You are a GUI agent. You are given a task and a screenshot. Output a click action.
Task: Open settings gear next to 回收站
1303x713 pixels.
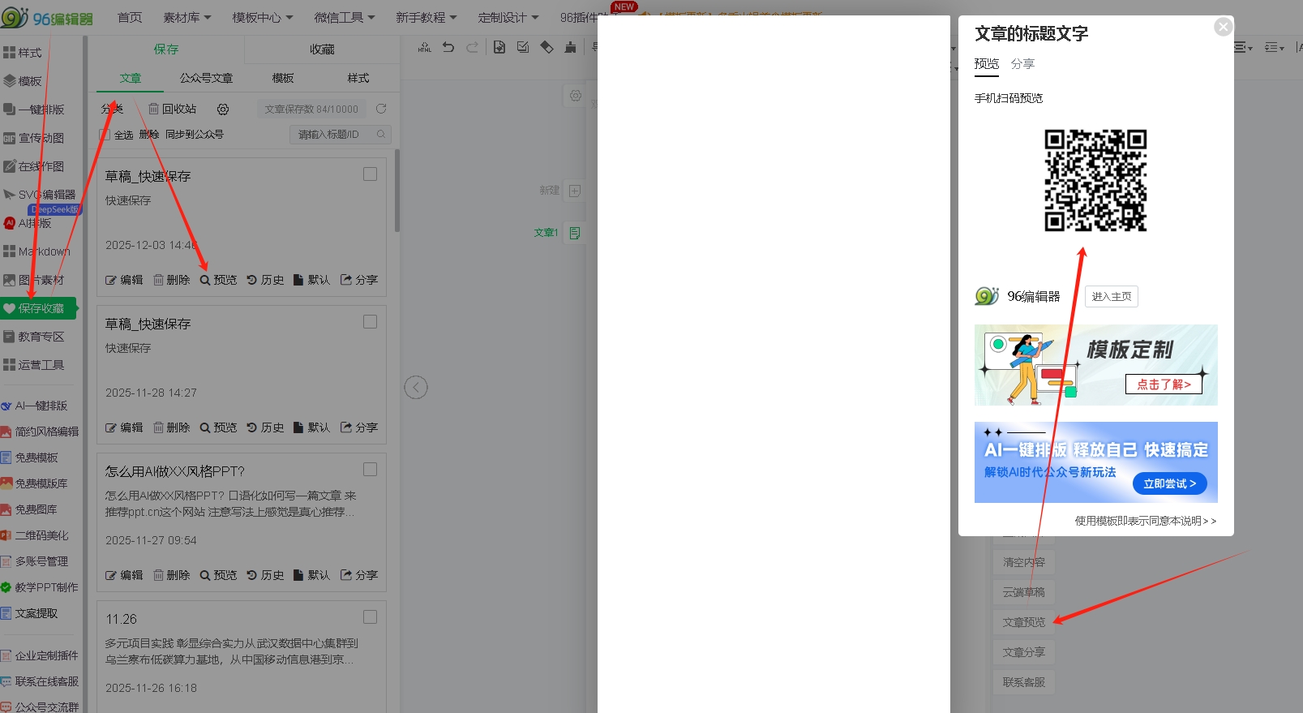[x=223, y=109]
